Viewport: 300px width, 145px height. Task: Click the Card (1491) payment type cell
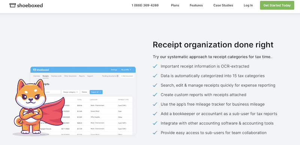click(x=122, y=123)
